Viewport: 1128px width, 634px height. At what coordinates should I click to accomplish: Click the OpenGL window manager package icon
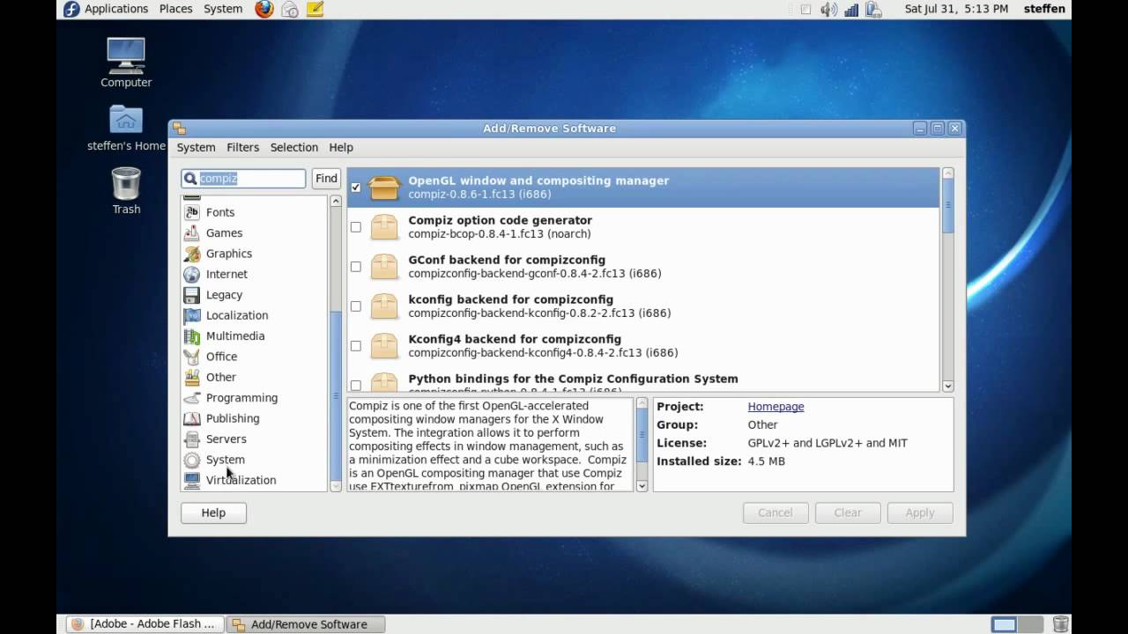coord(384,187)
